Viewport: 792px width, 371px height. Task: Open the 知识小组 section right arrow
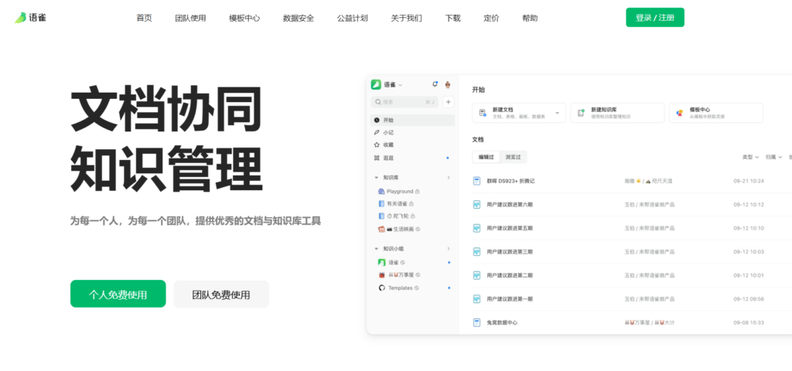(449, 249)
